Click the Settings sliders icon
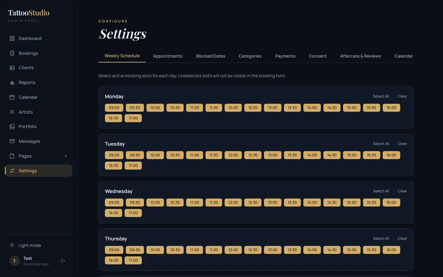 12,171
